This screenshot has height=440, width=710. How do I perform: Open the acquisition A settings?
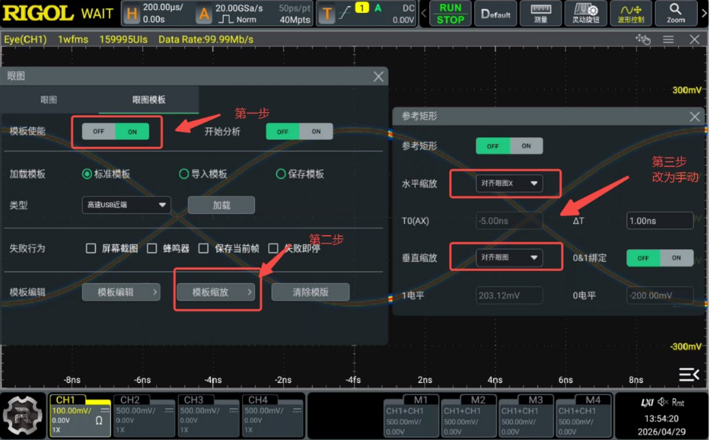pyautogui.click(x=204, y=14)
